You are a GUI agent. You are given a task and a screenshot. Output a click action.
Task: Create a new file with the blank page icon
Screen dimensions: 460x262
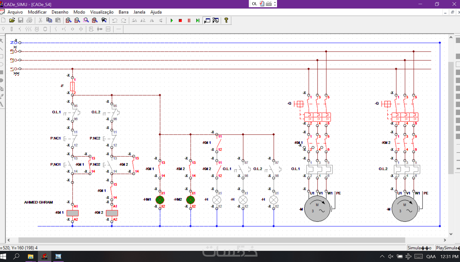pos(3,20)
